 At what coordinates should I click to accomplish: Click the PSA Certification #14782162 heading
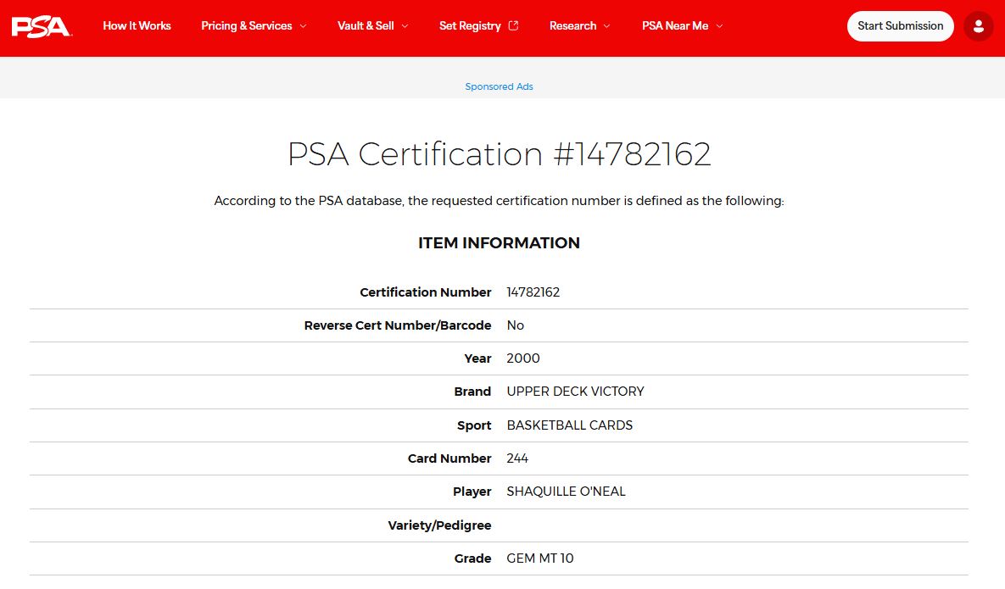499,154
